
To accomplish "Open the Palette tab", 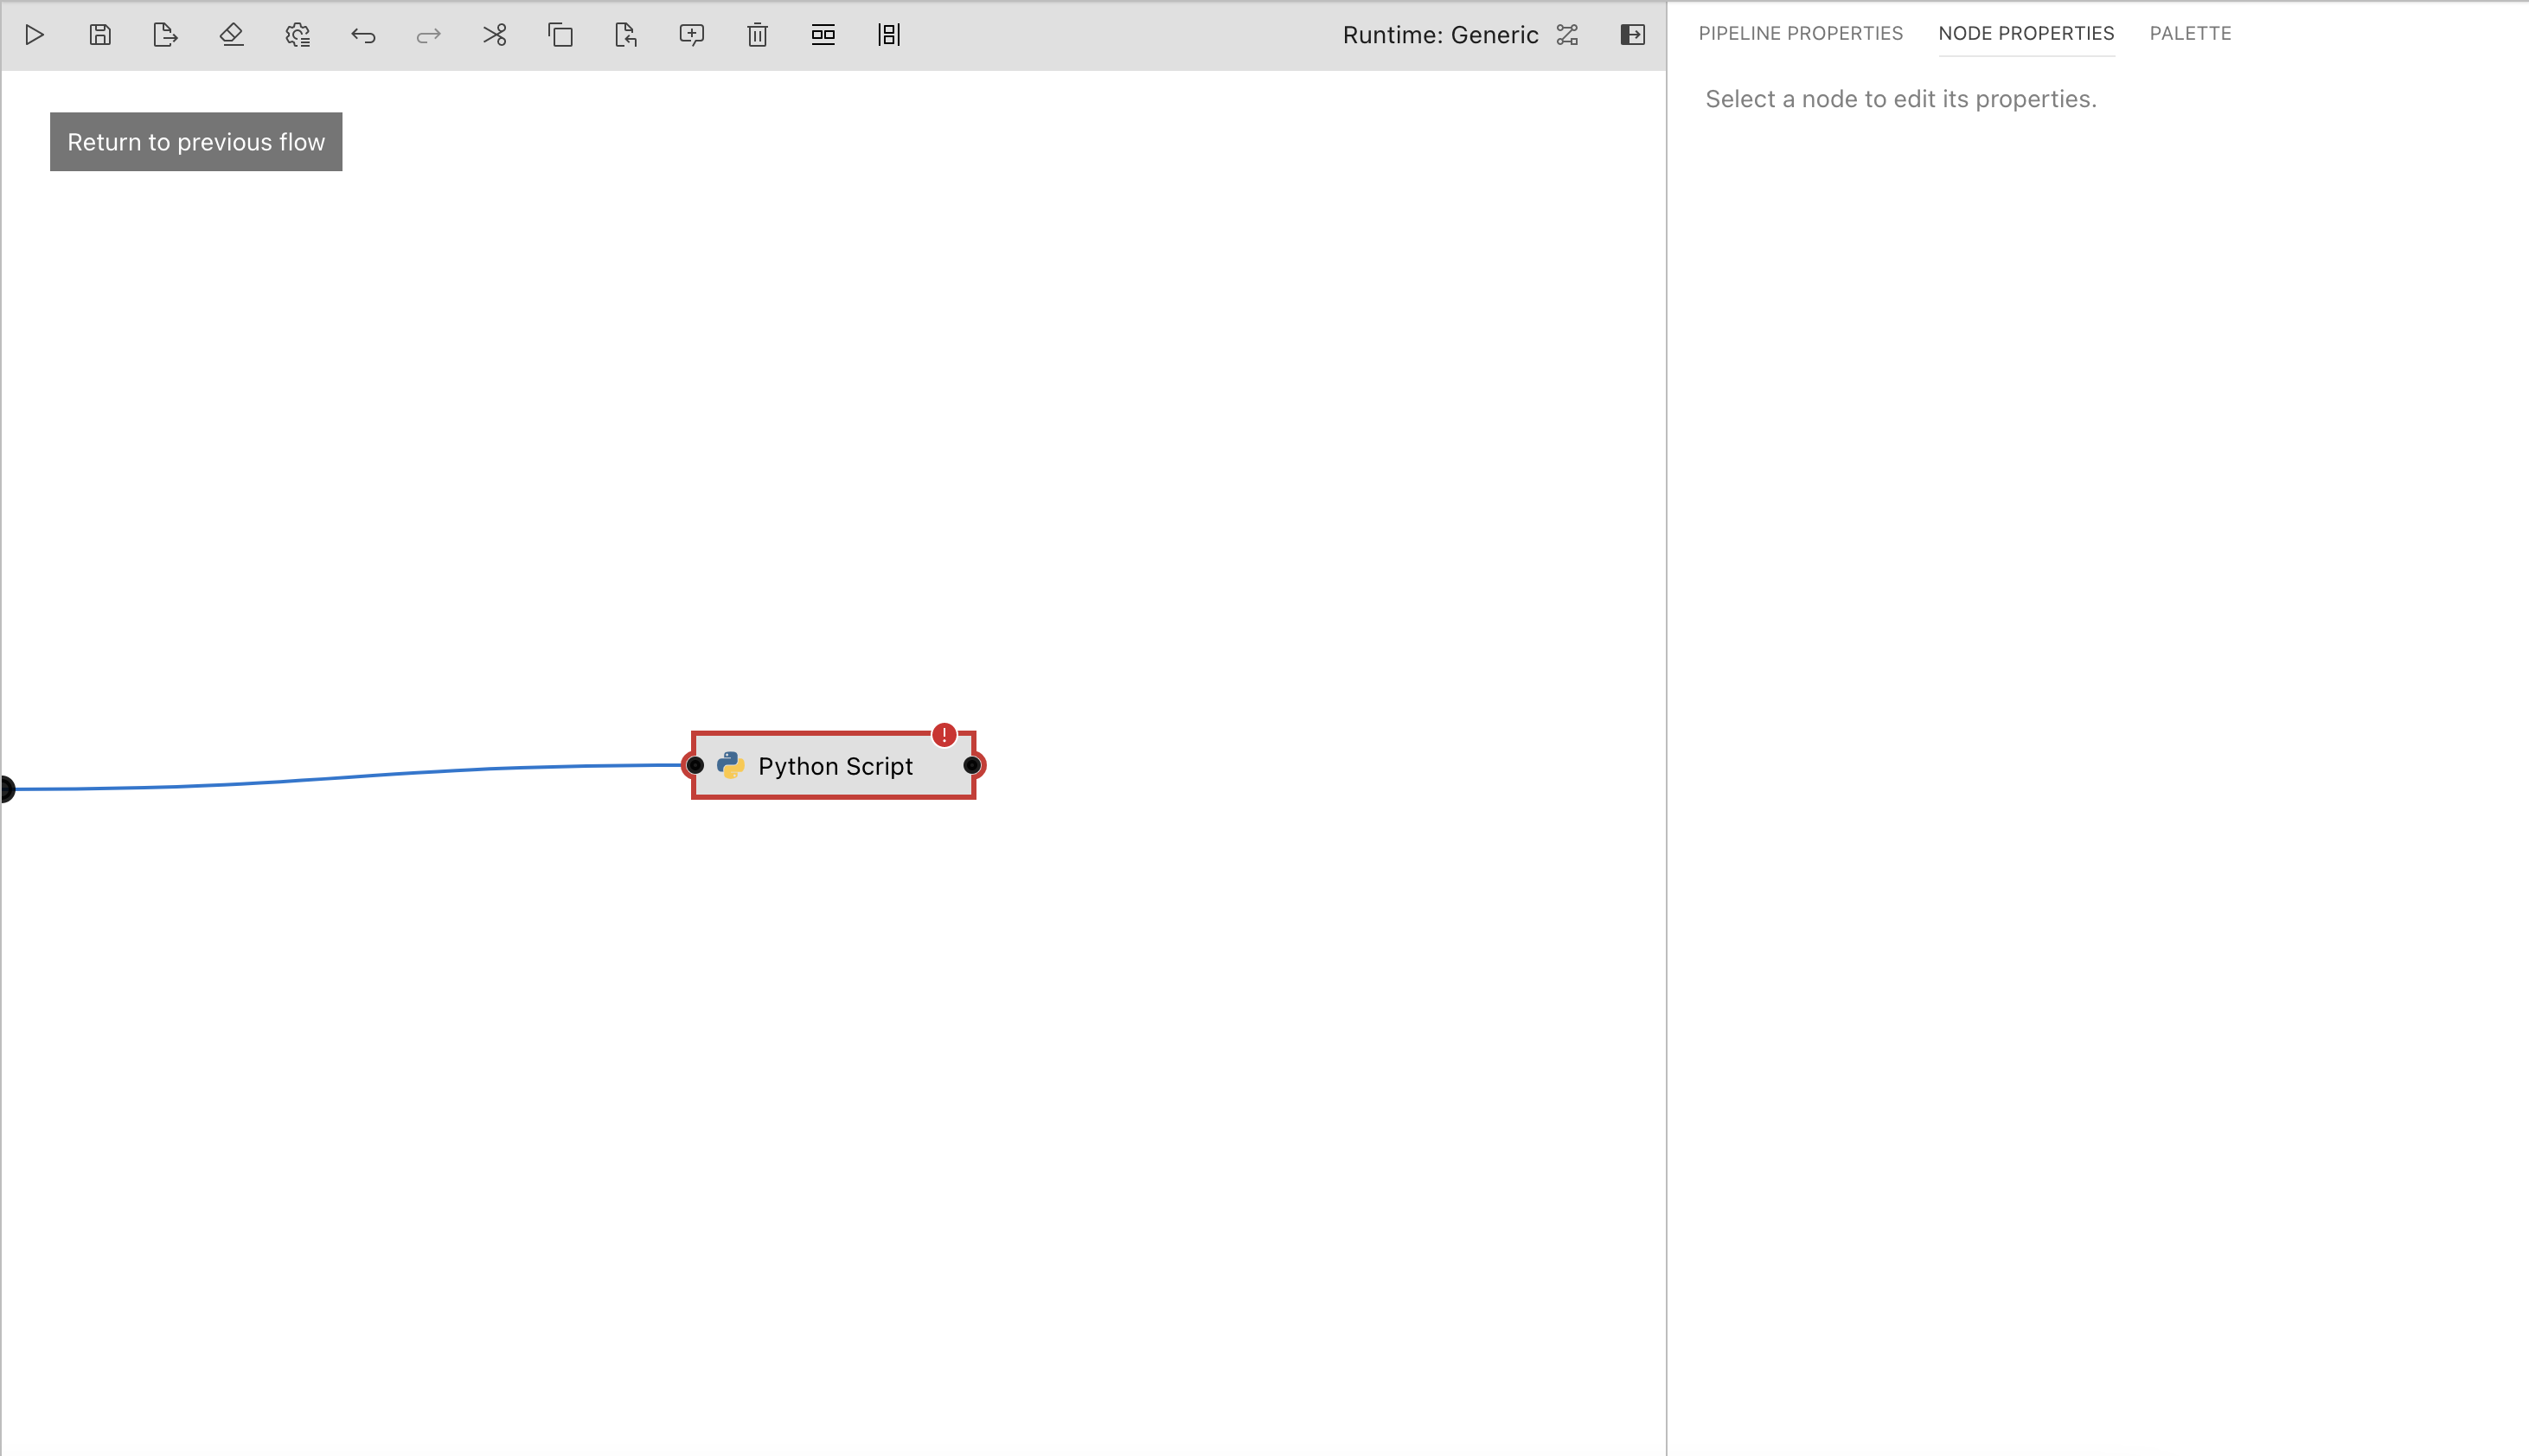I will [x=2190, y=33].
